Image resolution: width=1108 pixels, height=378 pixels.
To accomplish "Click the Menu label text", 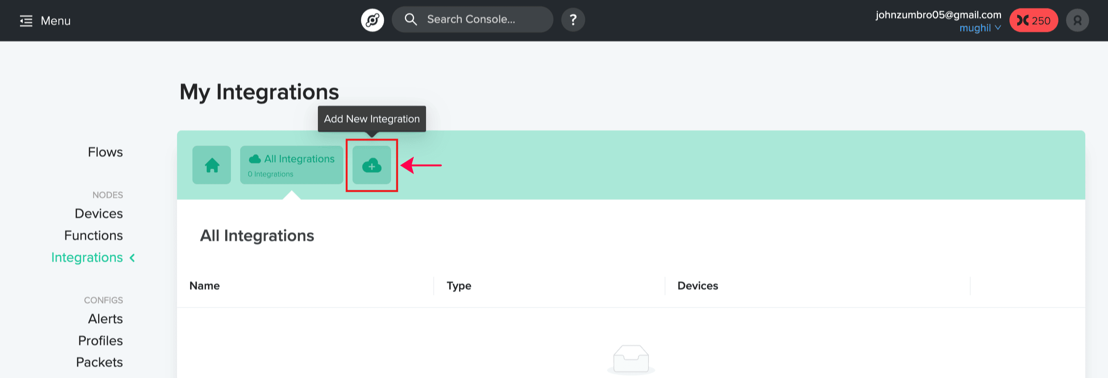I will (55, 21).
